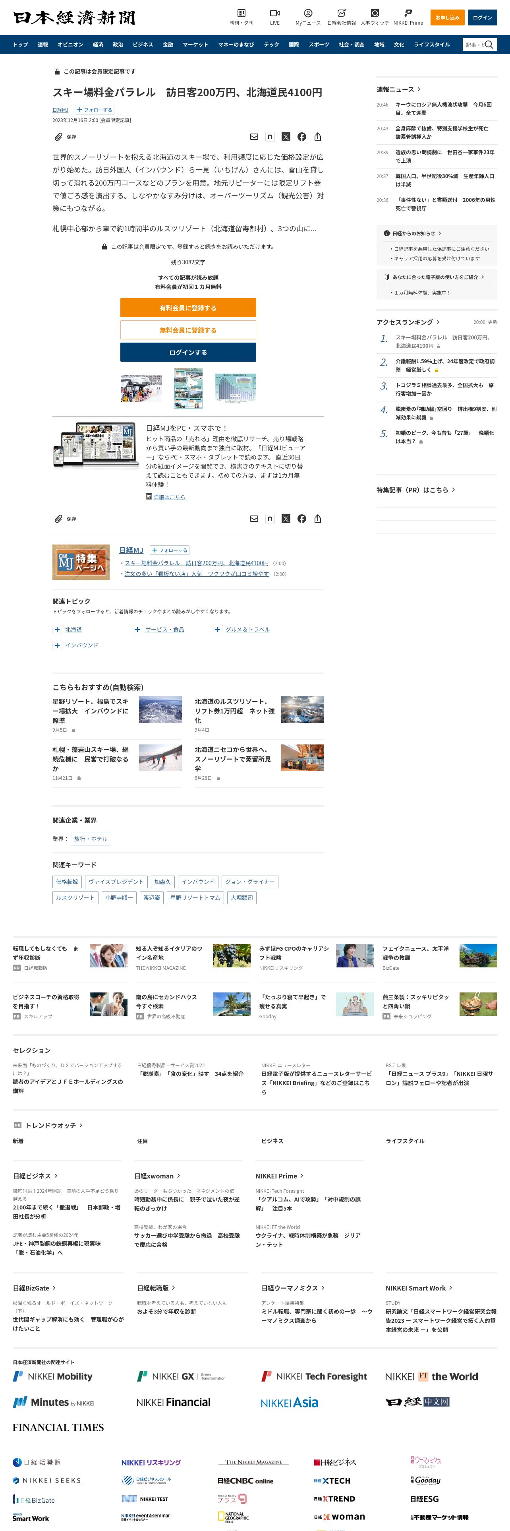The width and height of the screenshot is (510, 1531).
Task: Click the お申し込み button
Action: [x=447, y=17]
